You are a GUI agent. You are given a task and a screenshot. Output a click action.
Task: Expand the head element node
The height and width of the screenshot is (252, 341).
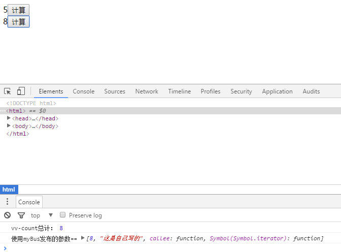[x=9, y=118]
